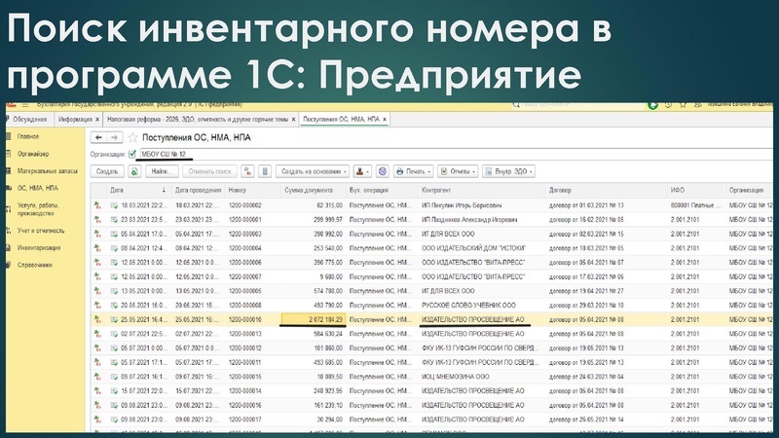This screenshot has width=779, height=438.
Task: Click the purple round icon before Печать
Action: tap(382, 171)
